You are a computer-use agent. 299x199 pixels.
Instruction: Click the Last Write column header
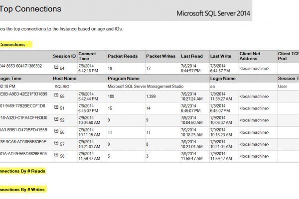[221, 56]
